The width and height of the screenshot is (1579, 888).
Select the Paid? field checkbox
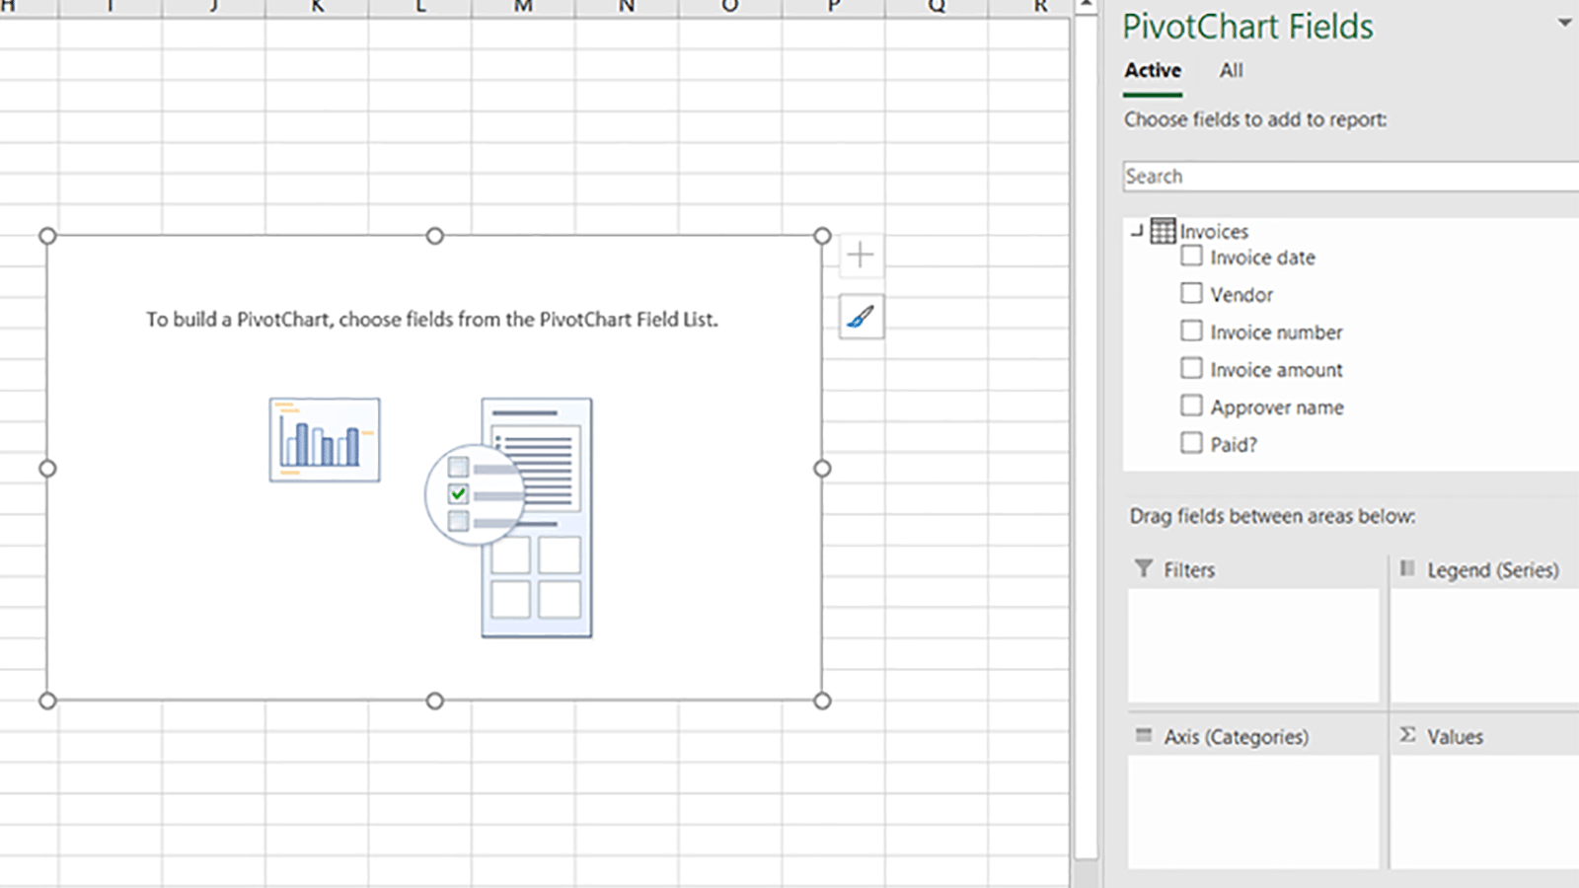[1192, 443]
